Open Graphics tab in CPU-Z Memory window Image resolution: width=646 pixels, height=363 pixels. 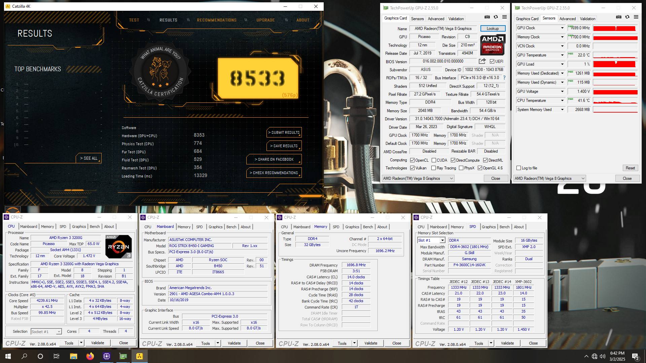coord(352,227)
